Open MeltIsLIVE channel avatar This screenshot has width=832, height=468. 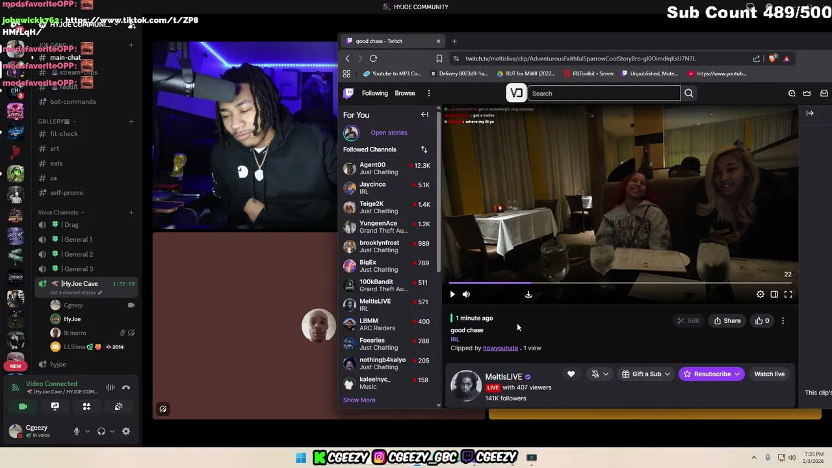(x=466, y=386)
